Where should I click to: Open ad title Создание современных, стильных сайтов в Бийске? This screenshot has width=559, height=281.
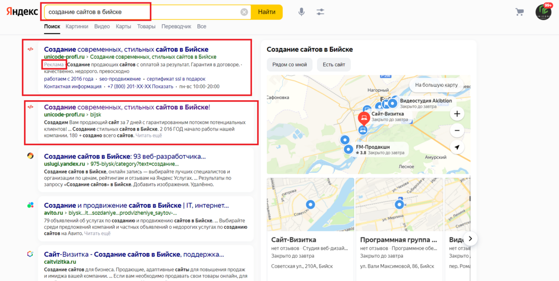pos(126,49)
